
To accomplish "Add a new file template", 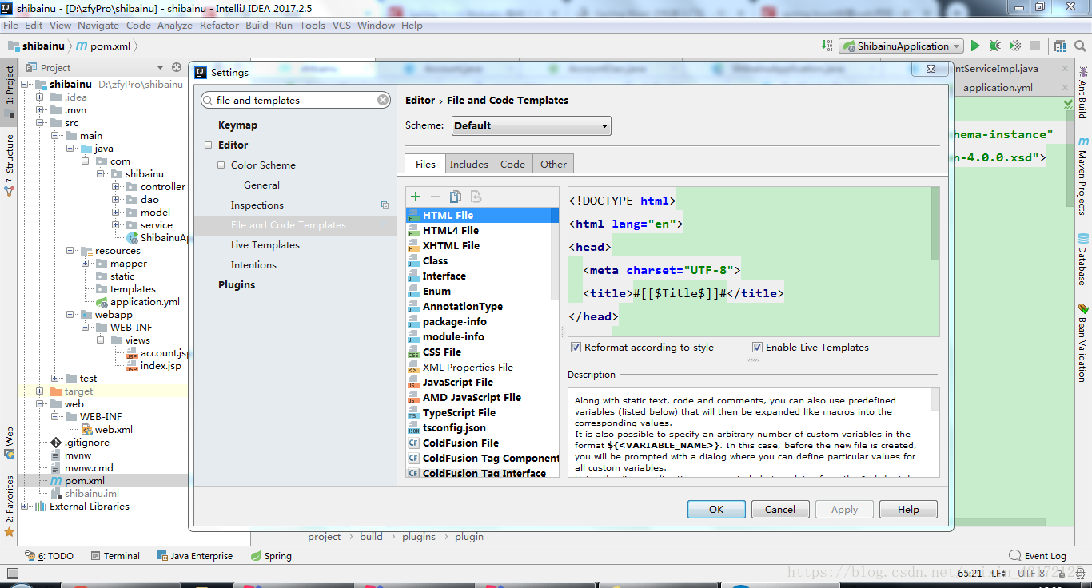I will tap(415, 197).
